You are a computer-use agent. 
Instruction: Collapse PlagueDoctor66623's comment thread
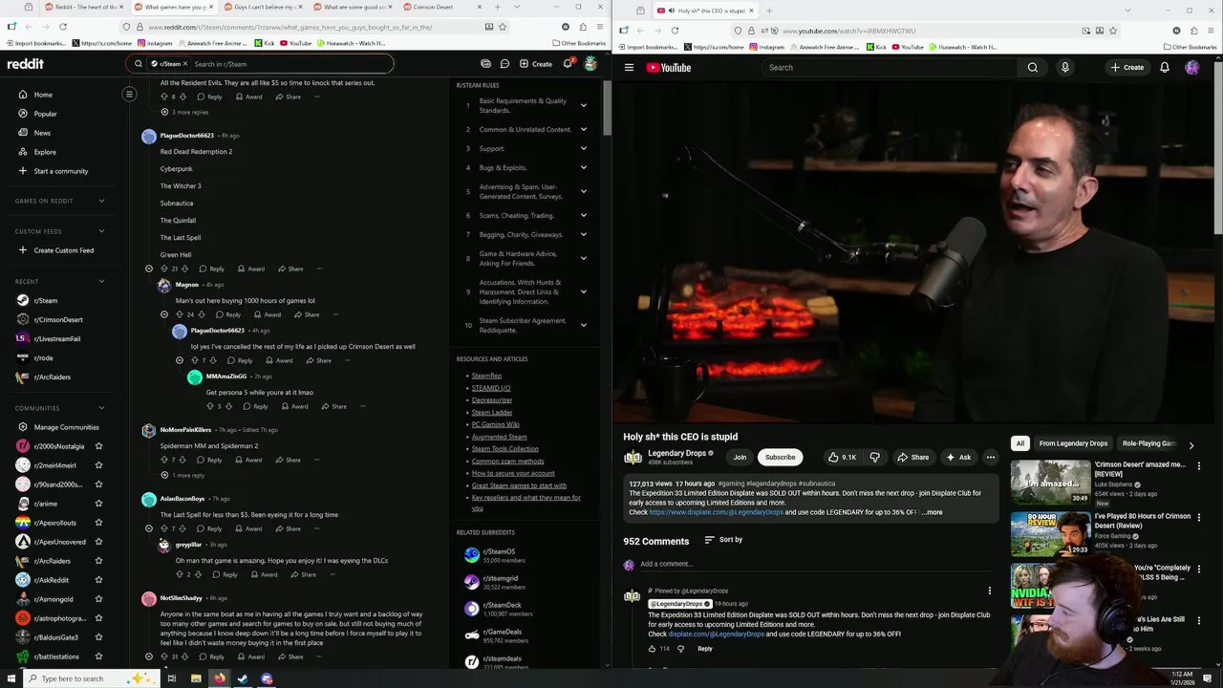(148, 269)
